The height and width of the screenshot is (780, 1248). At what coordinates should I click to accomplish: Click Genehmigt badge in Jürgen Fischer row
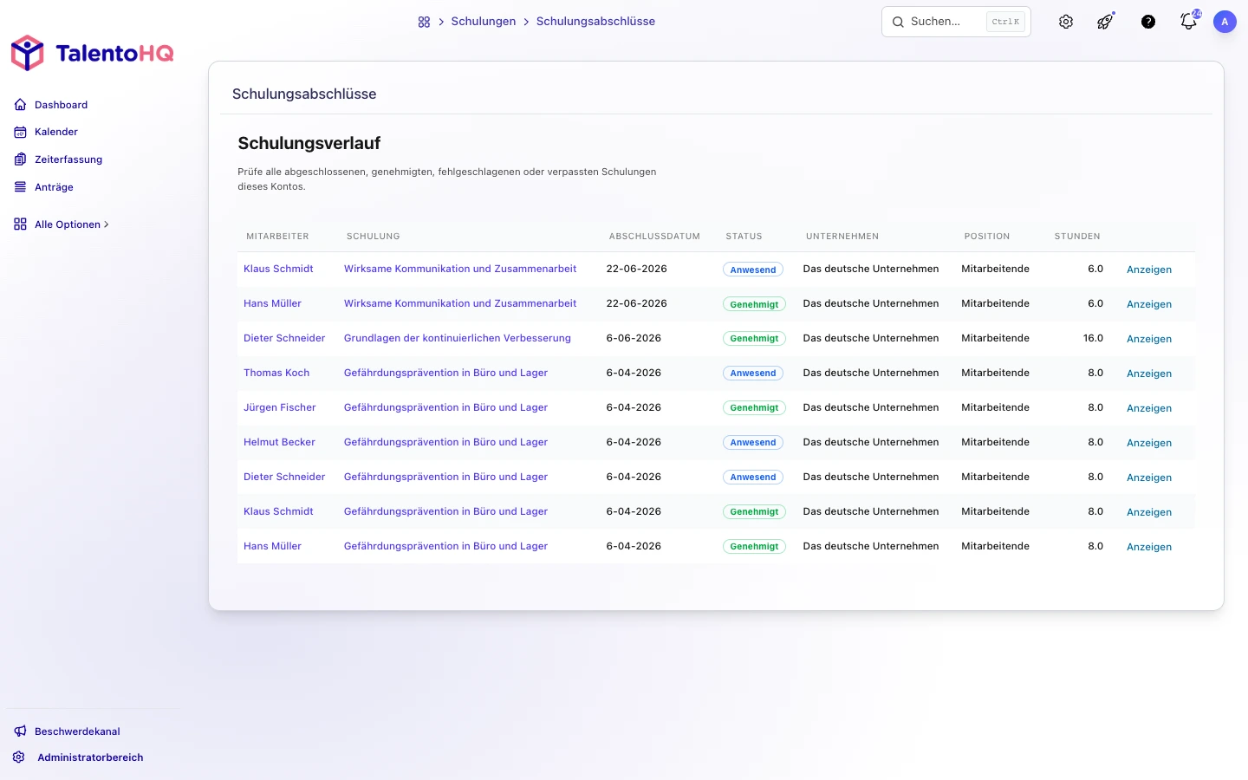coord(754,408)
